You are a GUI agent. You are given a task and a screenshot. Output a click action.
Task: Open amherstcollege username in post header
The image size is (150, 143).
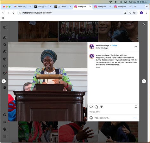tap(102, 46)
